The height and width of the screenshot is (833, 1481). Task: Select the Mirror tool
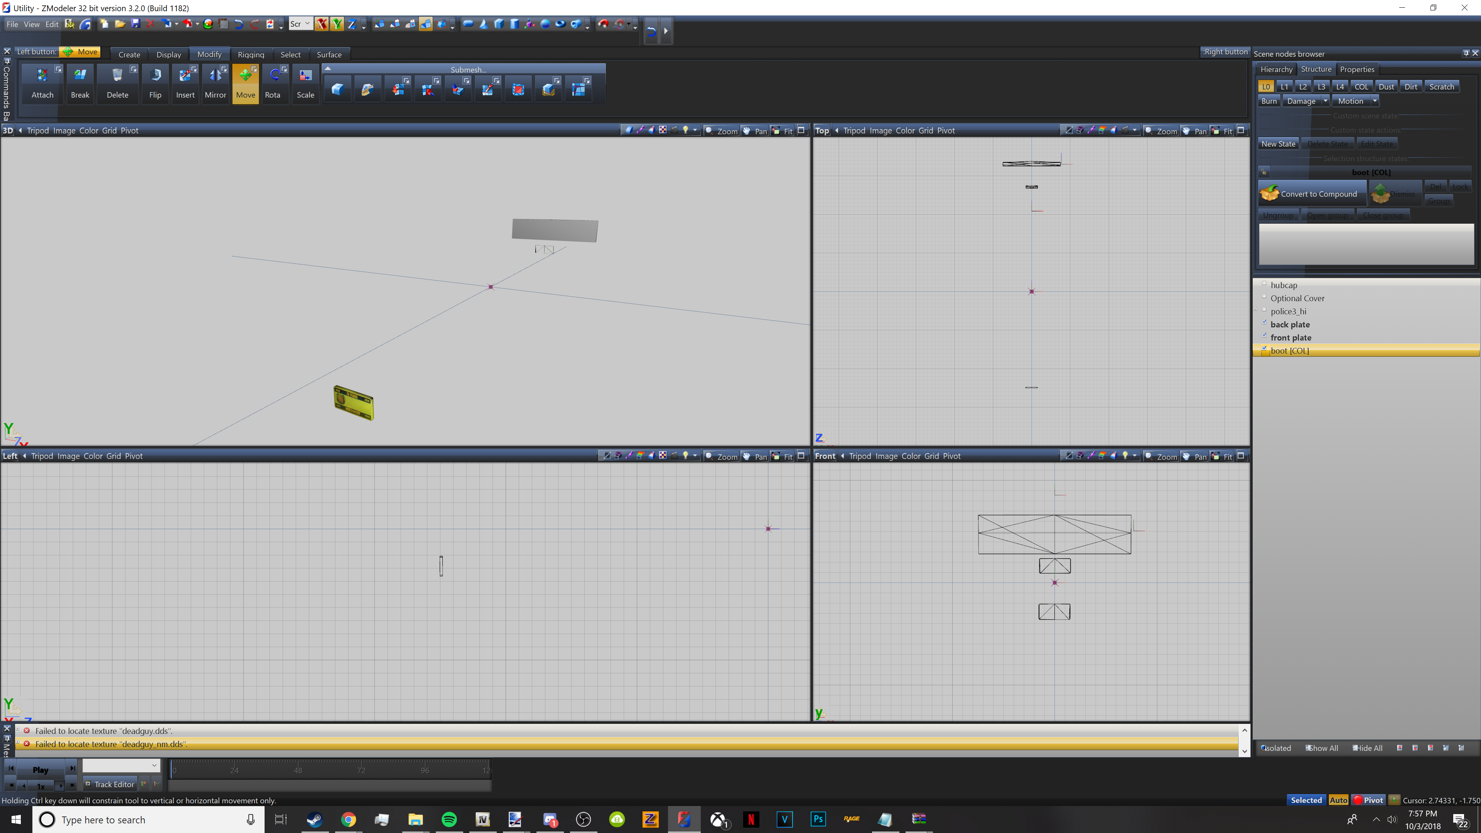[216, 83]
